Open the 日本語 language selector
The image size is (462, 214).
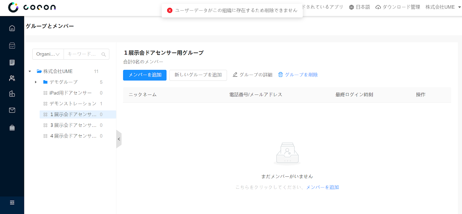point(360,7)
